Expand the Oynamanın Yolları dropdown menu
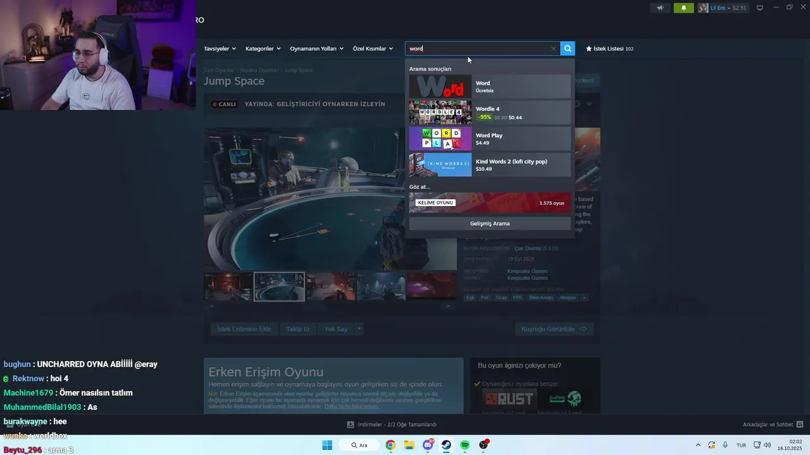The height and width of the screenshot is (455, 810). [x=316, y=49]
